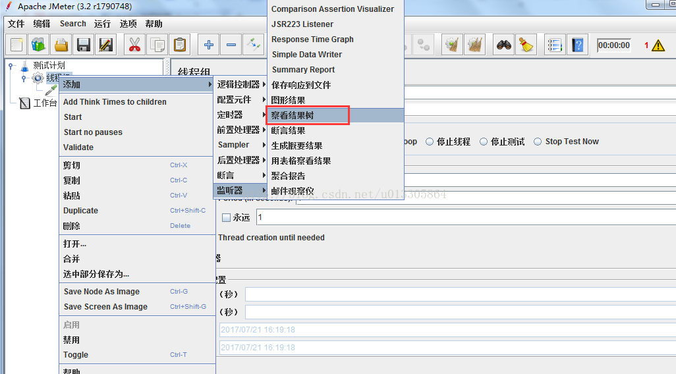Expand the 前置处理器 submenu
Screen dimensions: 676x374
click(240, 130)
